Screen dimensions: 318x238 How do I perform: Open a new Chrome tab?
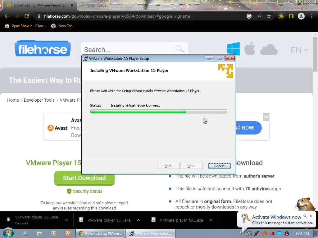[x=158, y=5]
